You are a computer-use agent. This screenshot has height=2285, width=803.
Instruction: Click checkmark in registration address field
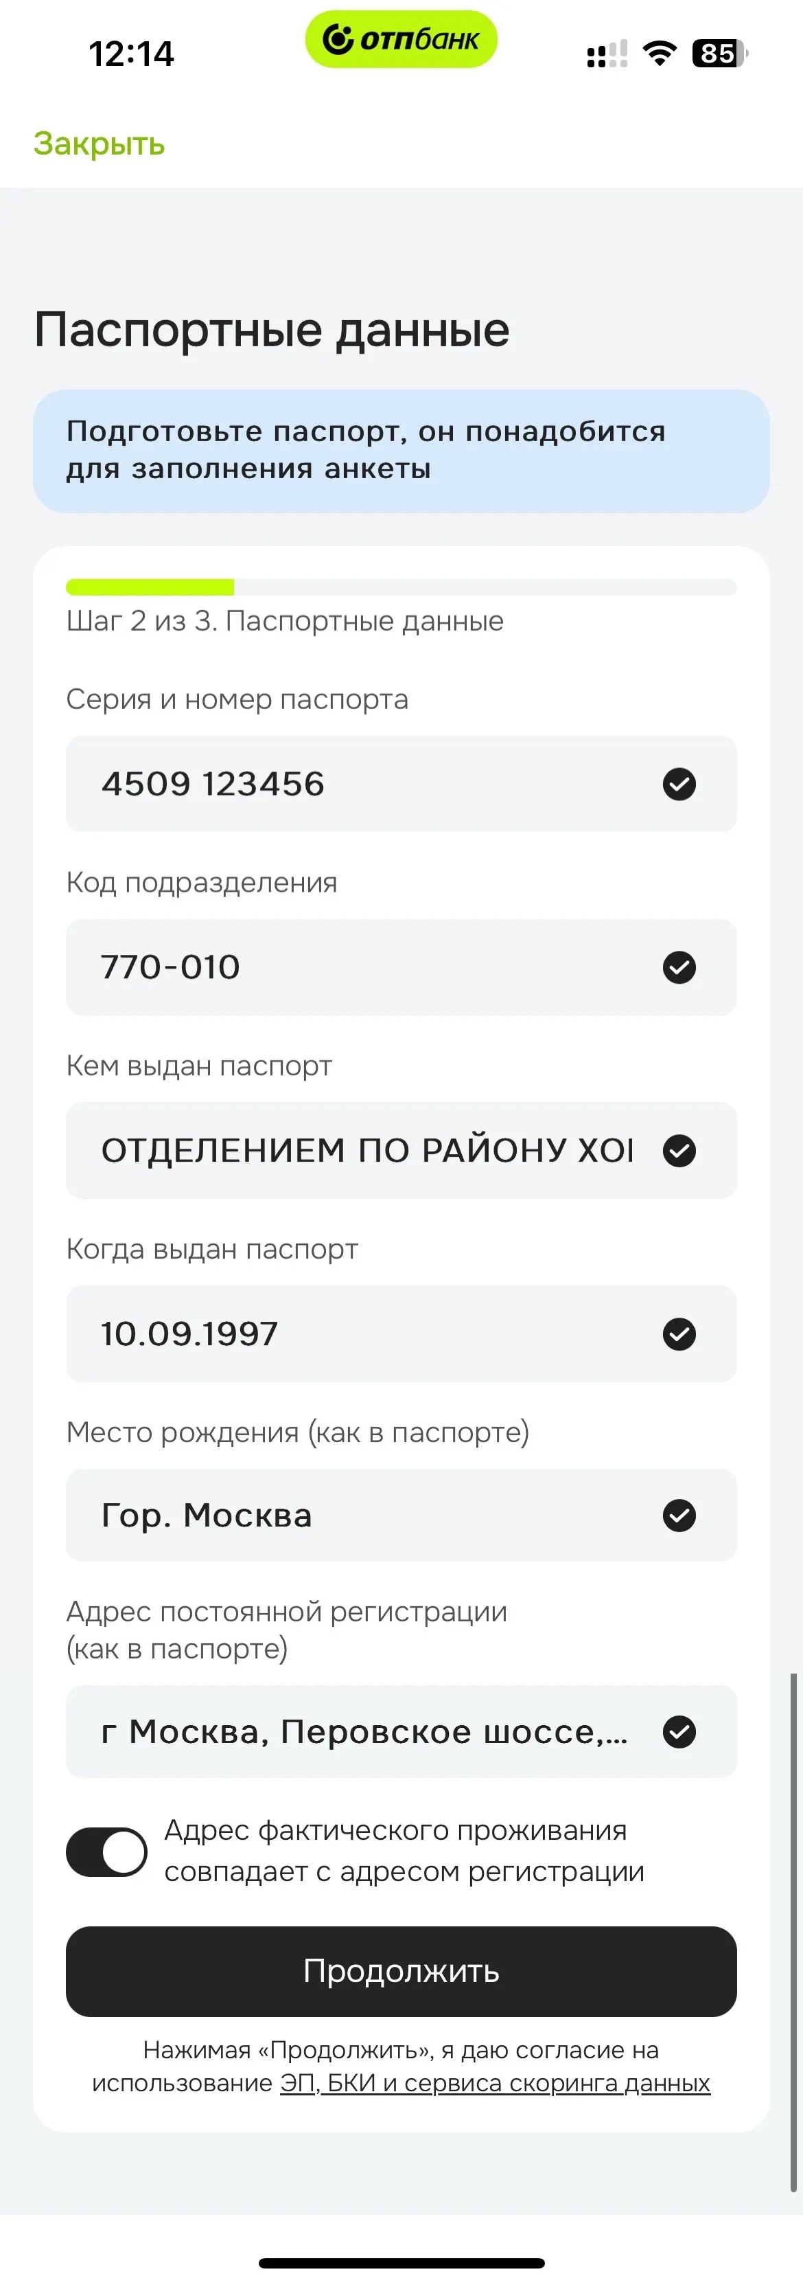[x=679, y=1731]
